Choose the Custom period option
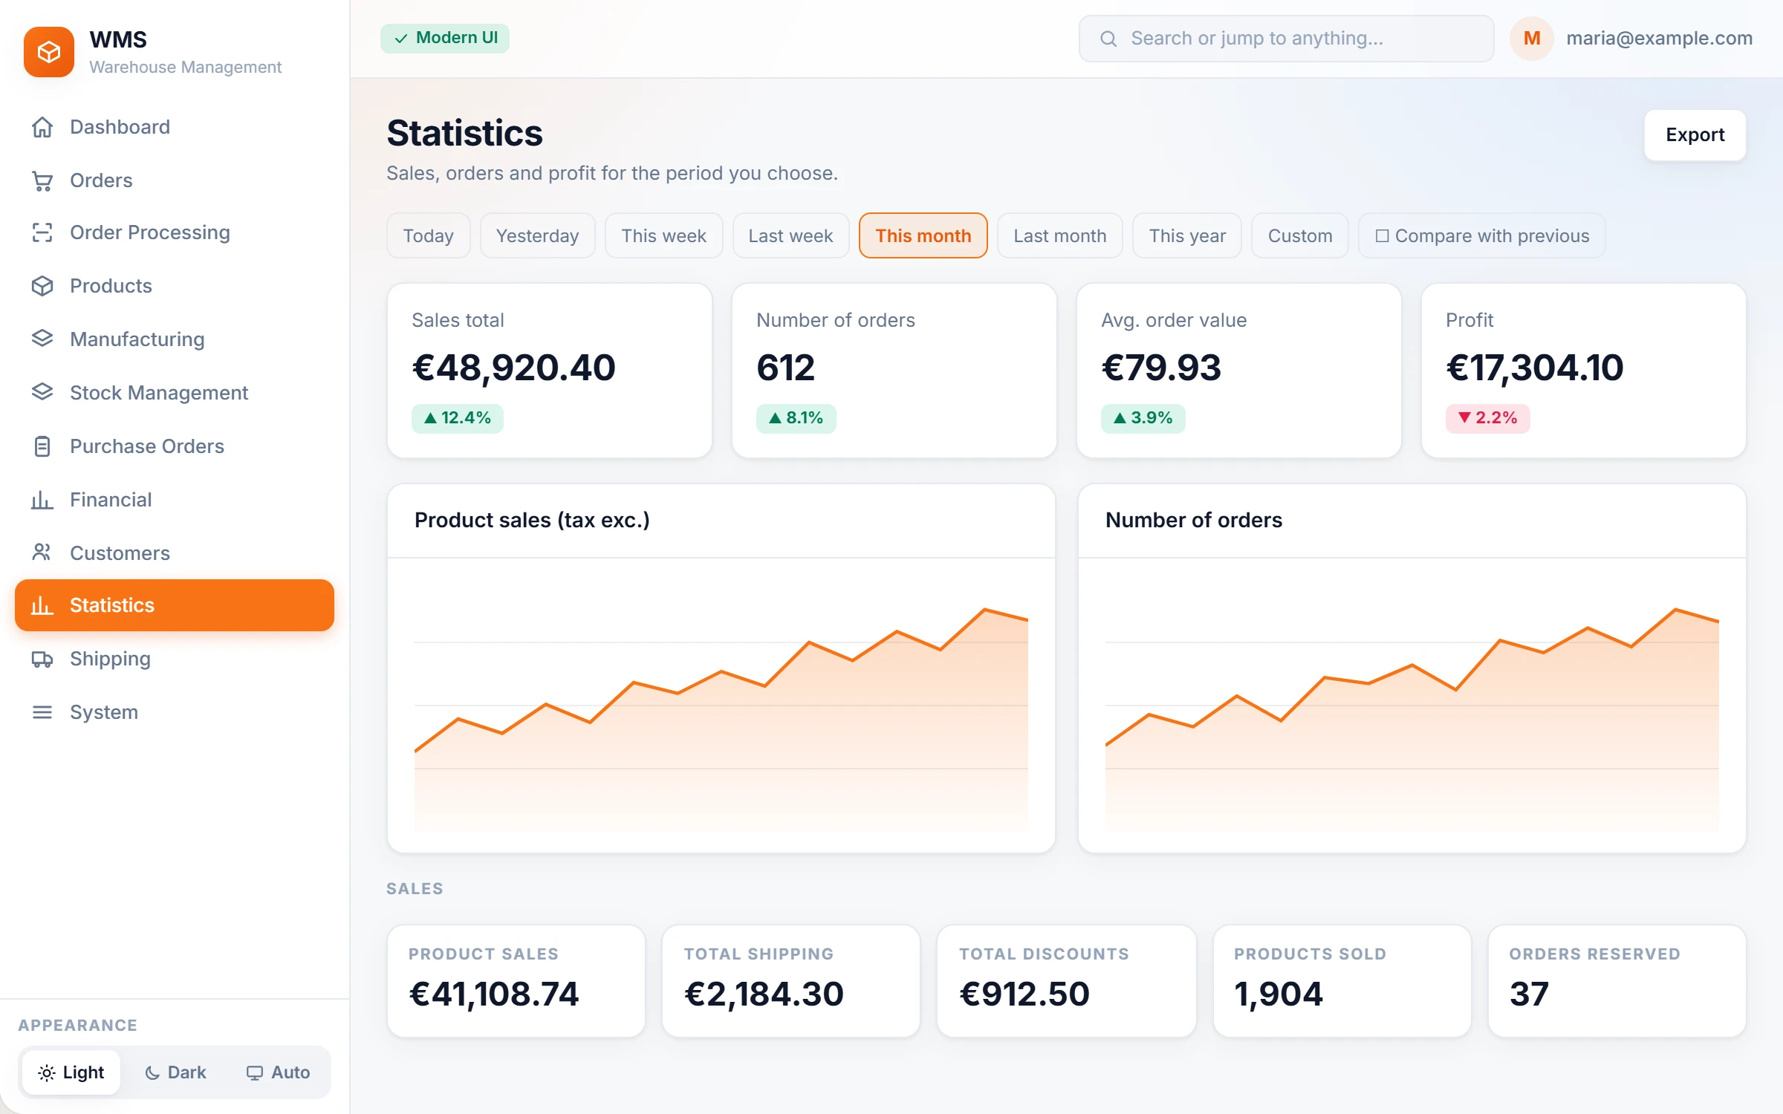Screen dimensions: 1783x1114 [1300, 235]
